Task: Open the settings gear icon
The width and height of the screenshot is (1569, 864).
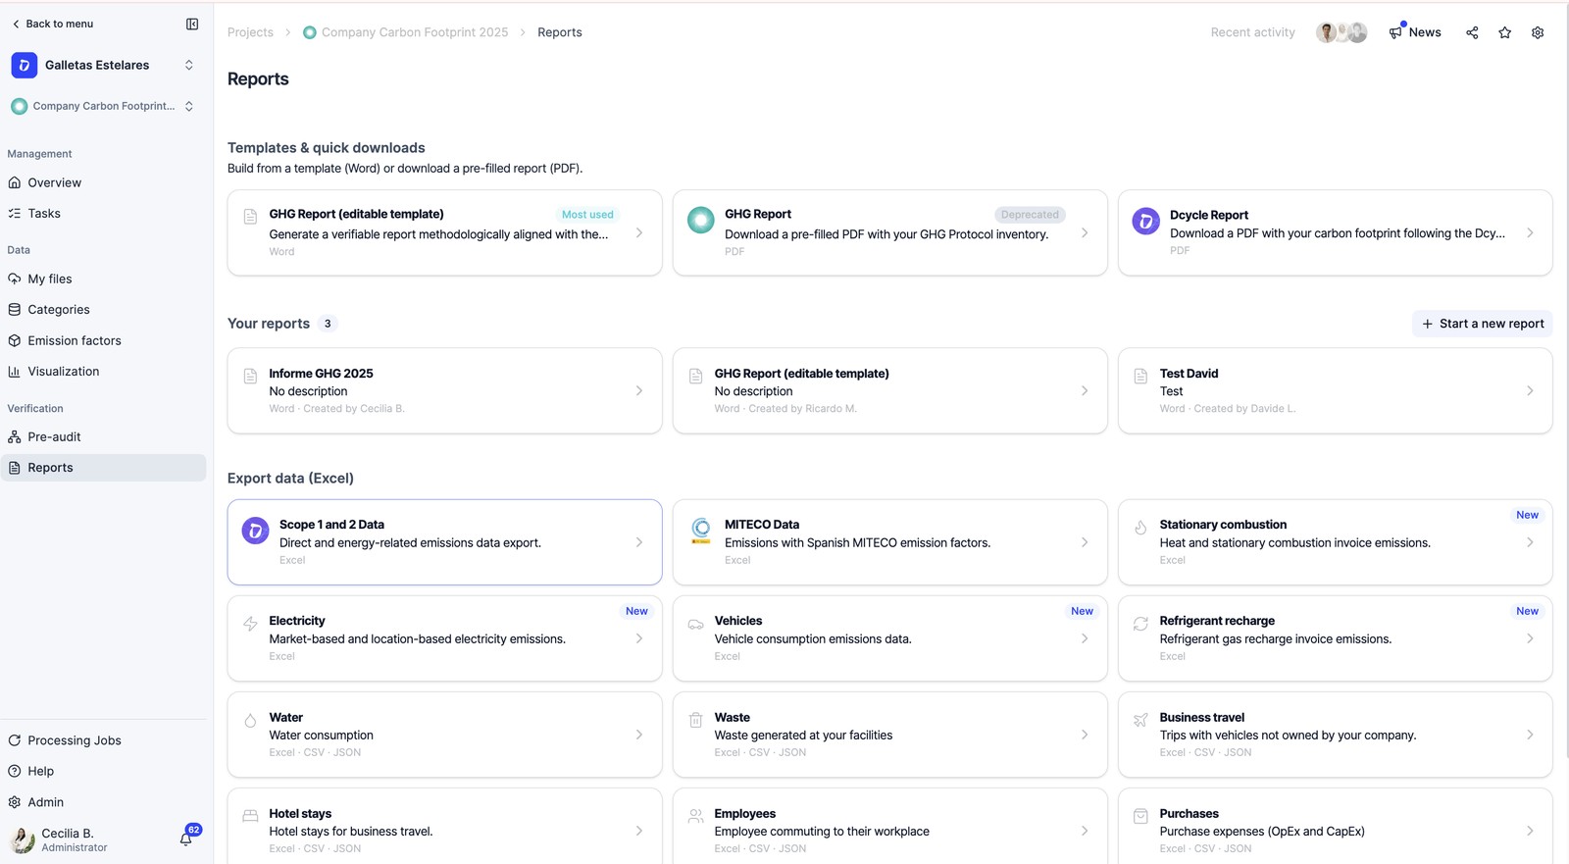Action: coord(1538,32)
